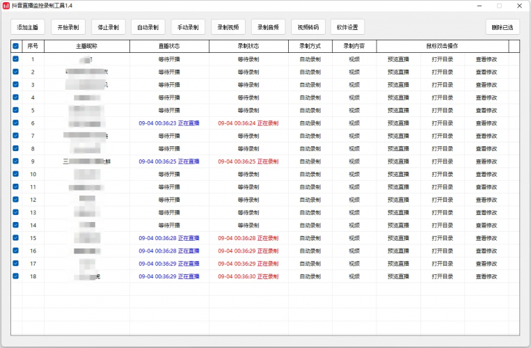Start recording with 开始录制 button
Screen dimensions: 531x348
(68, 27)
